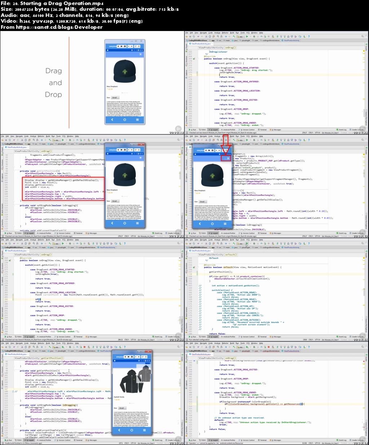Open Logcat tool window in 00:01:36 frame

coord(213,129)
